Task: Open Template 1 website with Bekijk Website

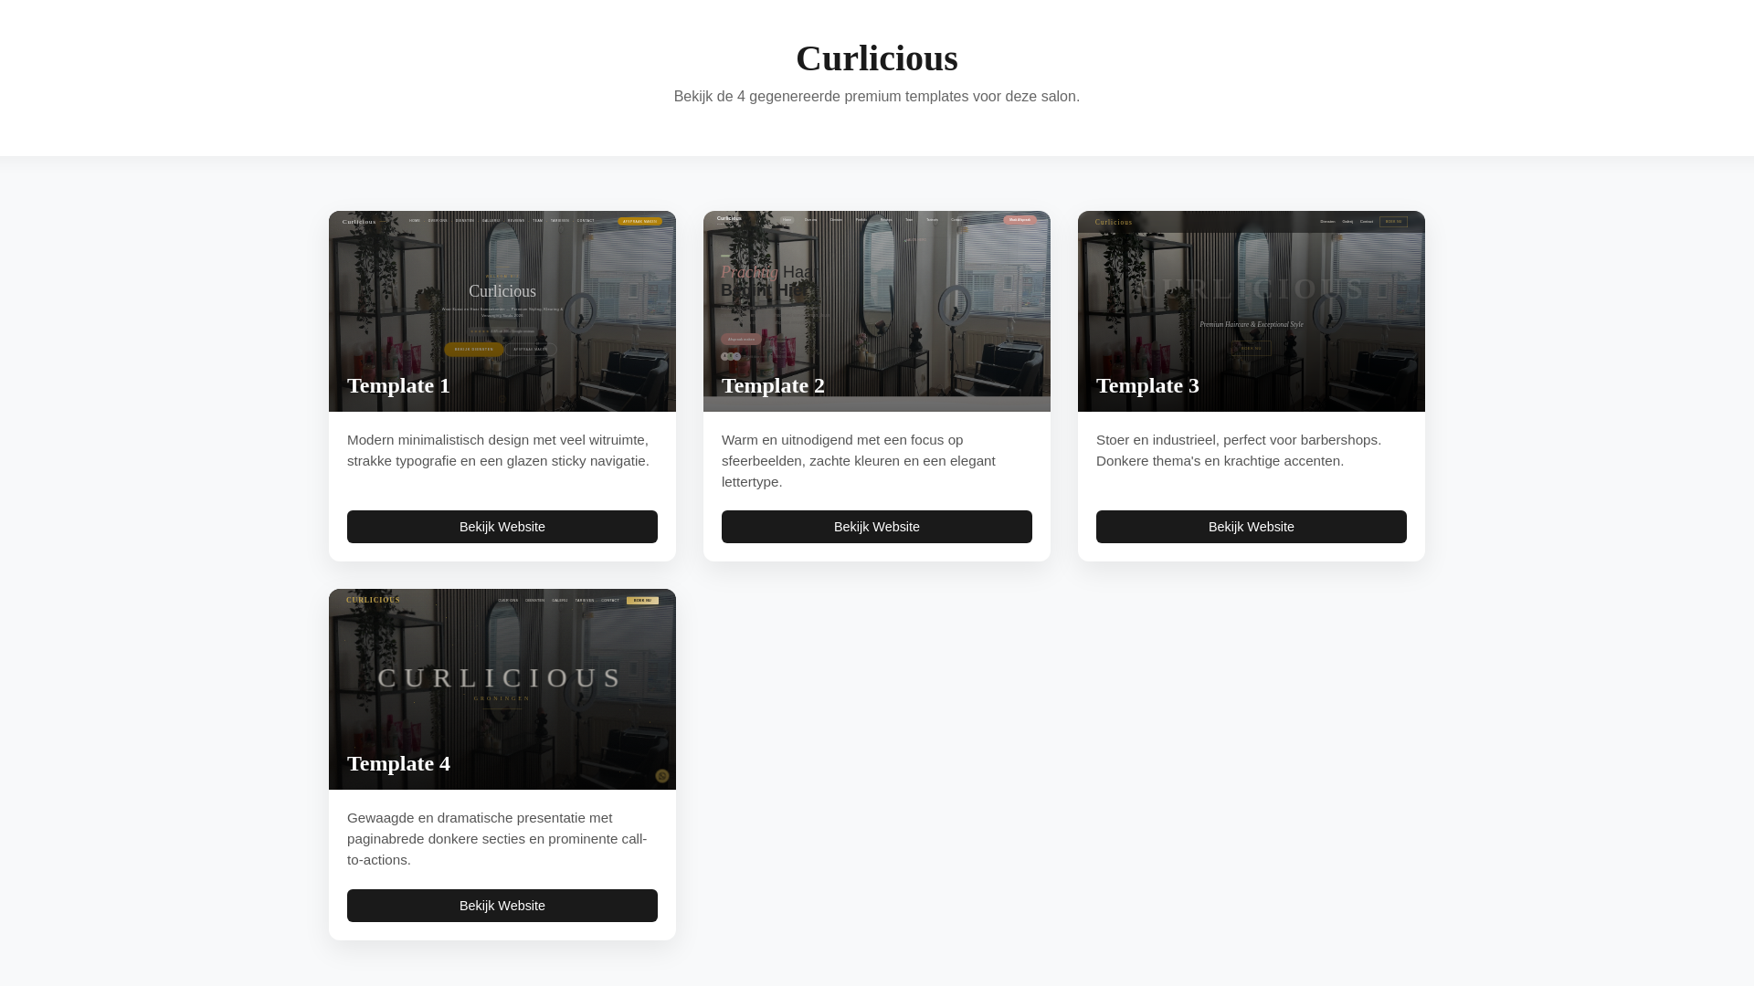Action: 502,527
